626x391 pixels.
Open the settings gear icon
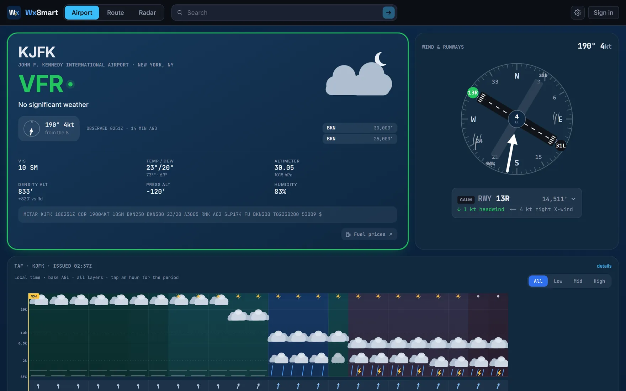(x=578, y=12)
